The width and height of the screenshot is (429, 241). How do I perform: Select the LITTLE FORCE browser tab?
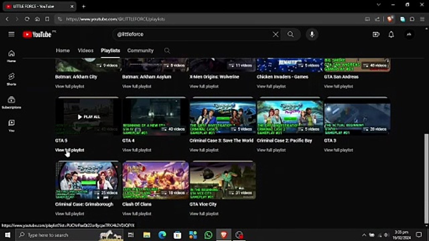[40, 6]
